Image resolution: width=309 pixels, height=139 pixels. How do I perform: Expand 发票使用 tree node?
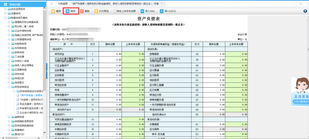click(x=5, y=13)
